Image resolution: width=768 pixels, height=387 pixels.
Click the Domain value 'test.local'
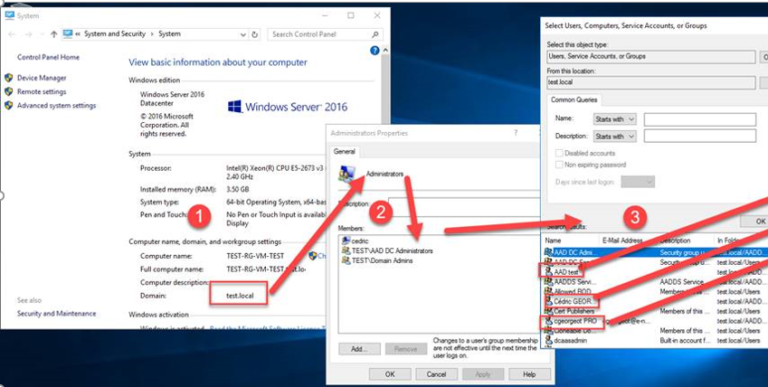240,296
